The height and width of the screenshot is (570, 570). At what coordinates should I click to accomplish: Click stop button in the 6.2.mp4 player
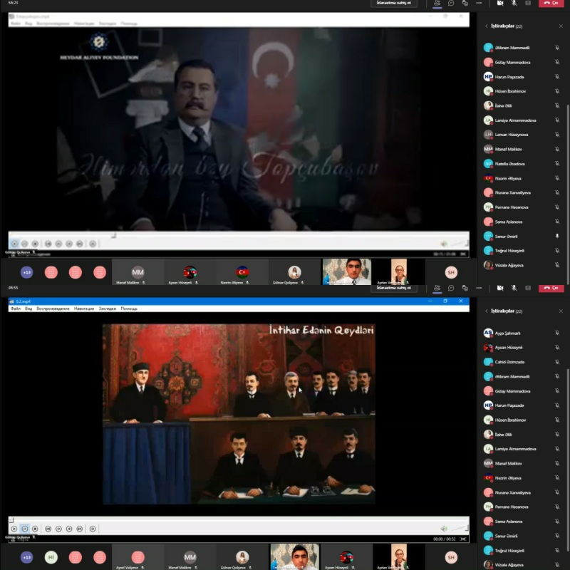click(35, 529)
